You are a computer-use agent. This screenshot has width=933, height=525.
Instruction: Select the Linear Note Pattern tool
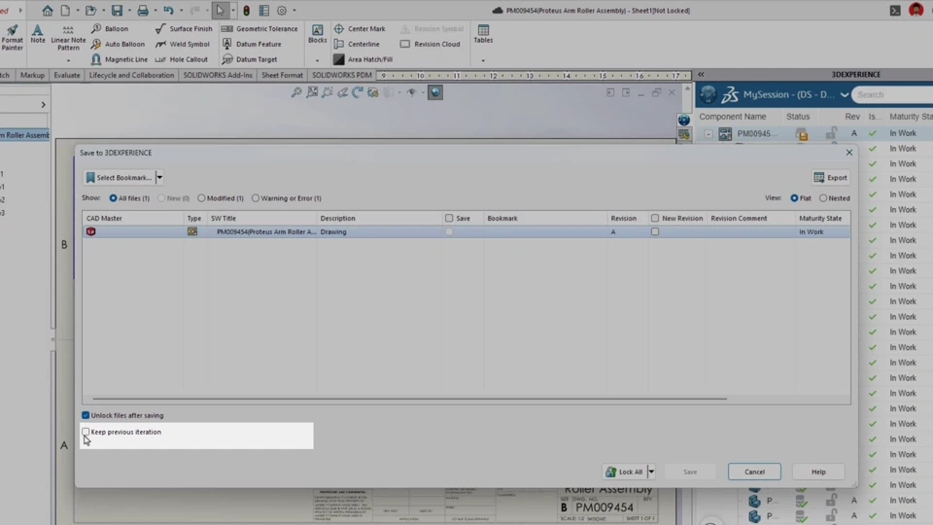[68, 38]
